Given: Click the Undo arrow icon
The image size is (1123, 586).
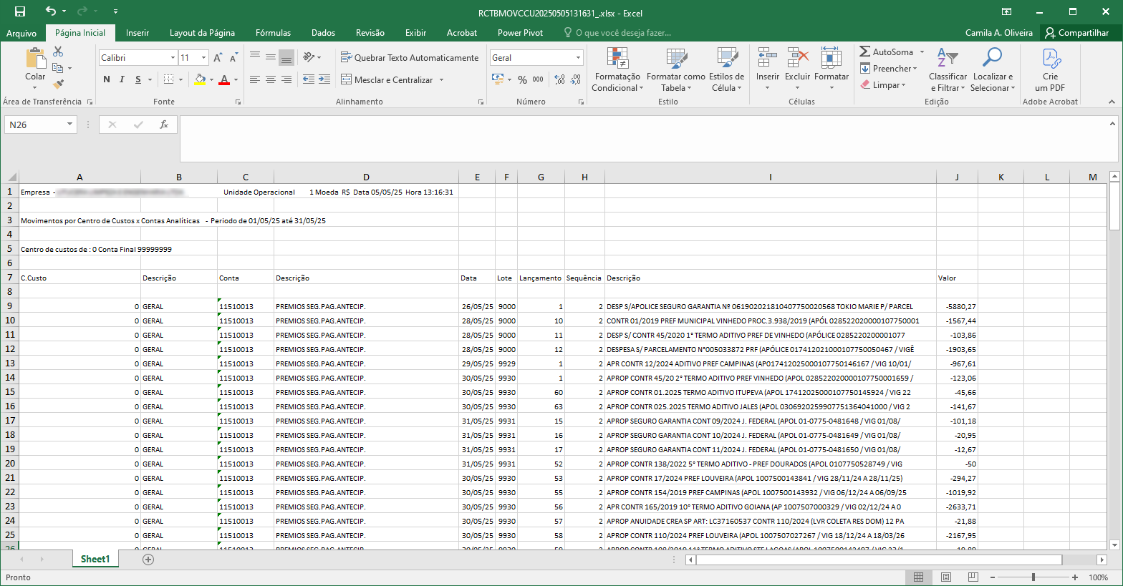Looking at the screenshot, I should point(50,11).
